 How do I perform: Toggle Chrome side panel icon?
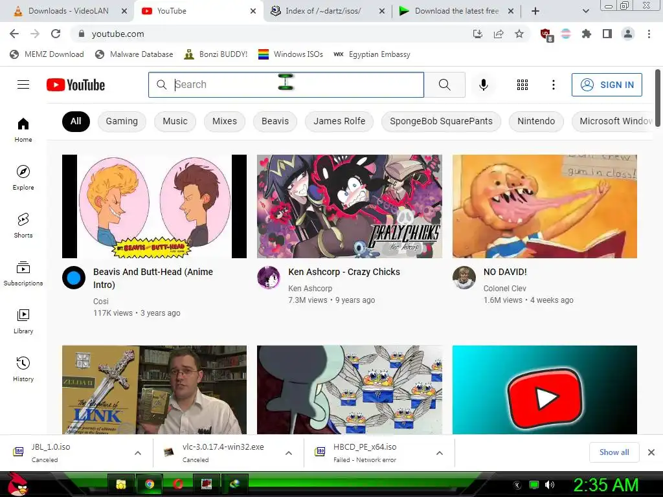pyautogui.click(x=607, y=34)
